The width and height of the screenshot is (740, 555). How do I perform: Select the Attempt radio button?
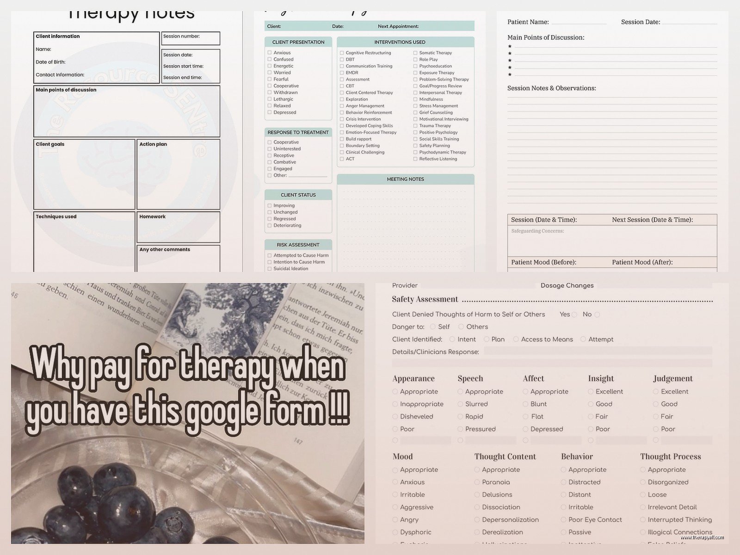(x=583, y=339)
